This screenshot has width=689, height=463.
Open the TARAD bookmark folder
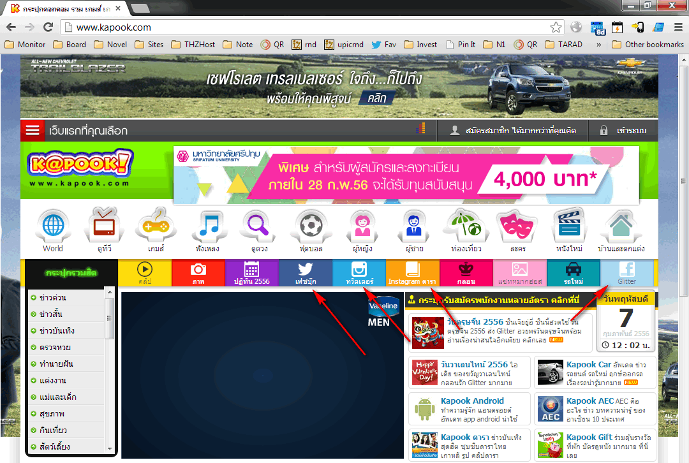[564, 45]
